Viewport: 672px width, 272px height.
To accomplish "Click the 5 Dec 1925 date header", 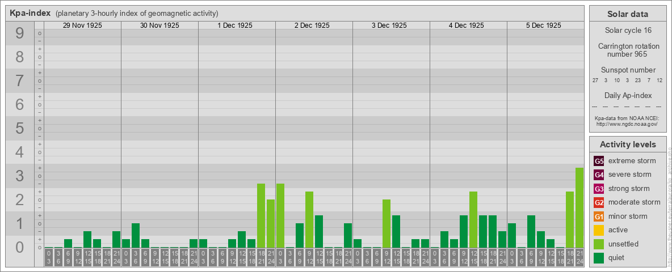I will [x=543, y=25].
